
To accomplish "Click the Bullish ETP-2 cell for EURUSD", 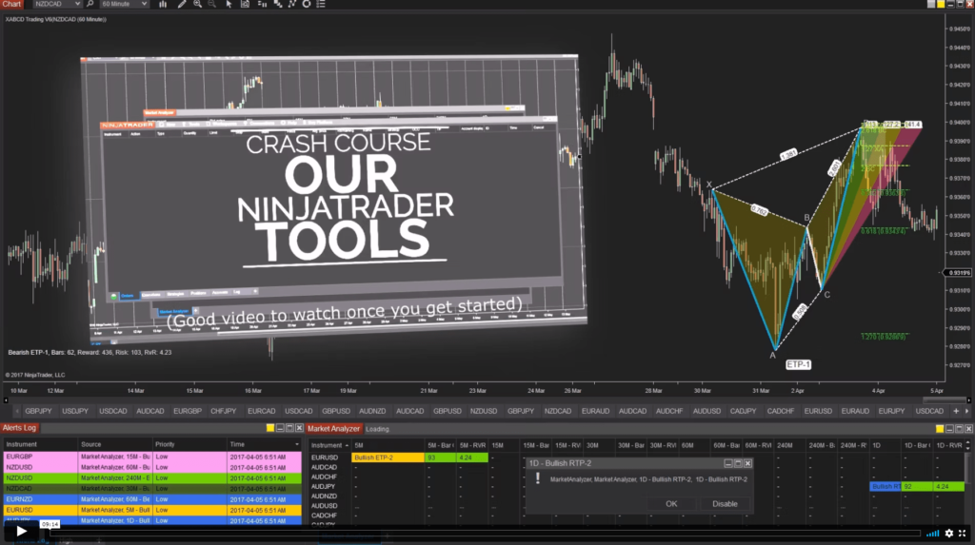I will tap(388, 457).
